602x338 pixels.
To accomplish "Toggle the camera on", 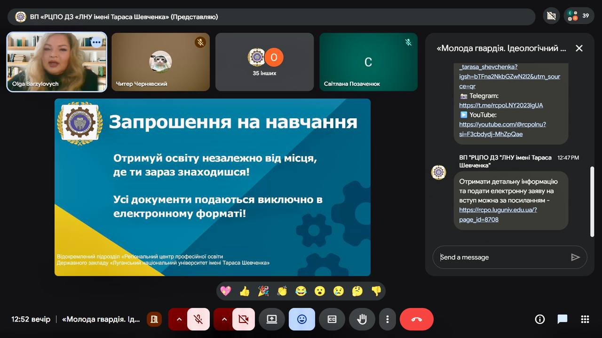I will (x=243, y=319).
